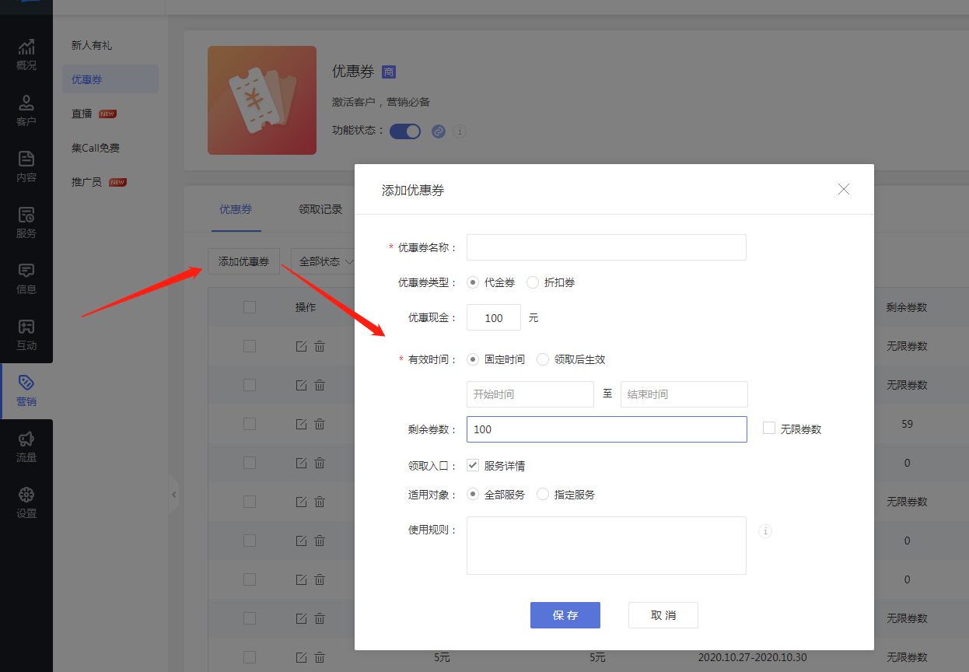Select the 代金券 coupon type radio

(473, 282)
